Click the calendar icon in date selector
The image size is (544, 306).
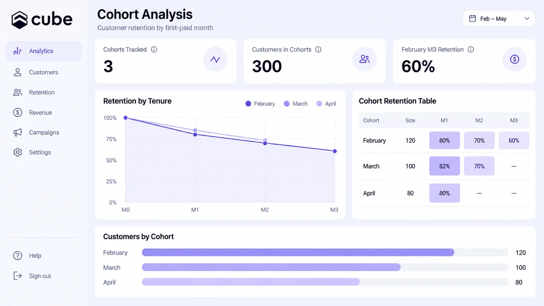472,19
